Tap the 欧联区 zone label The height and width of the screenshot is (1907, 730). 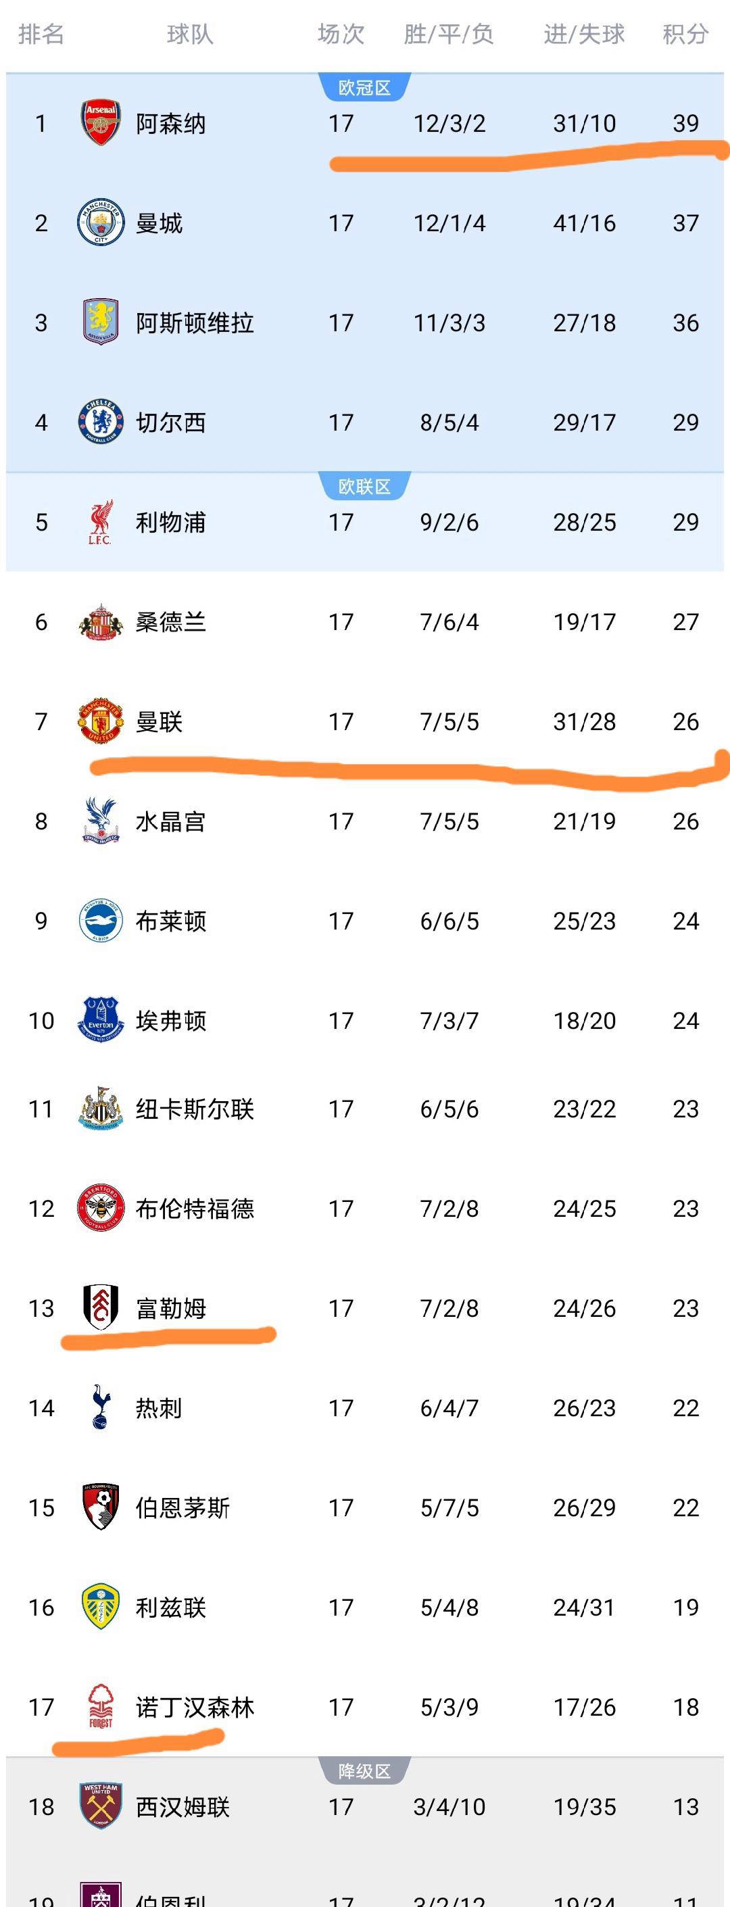pyautogui.click(x=364, y=486)
